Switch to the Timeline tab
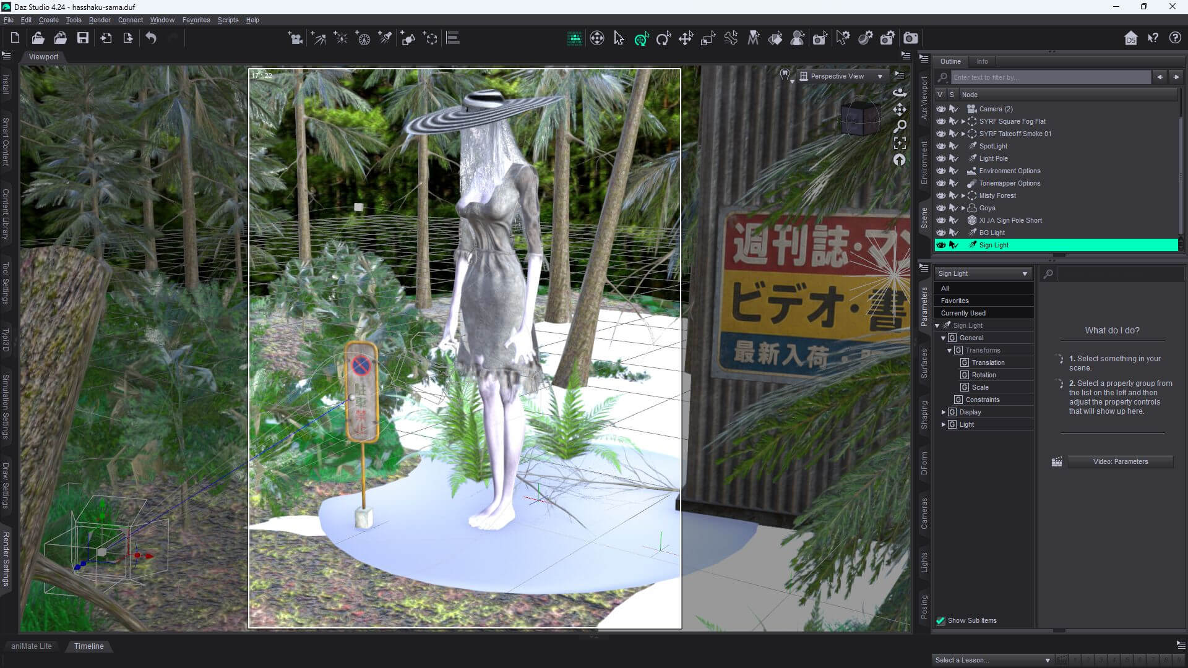The height and width of the screenshot is (668, 1188). pyautogui.click(x=89, y=646)
